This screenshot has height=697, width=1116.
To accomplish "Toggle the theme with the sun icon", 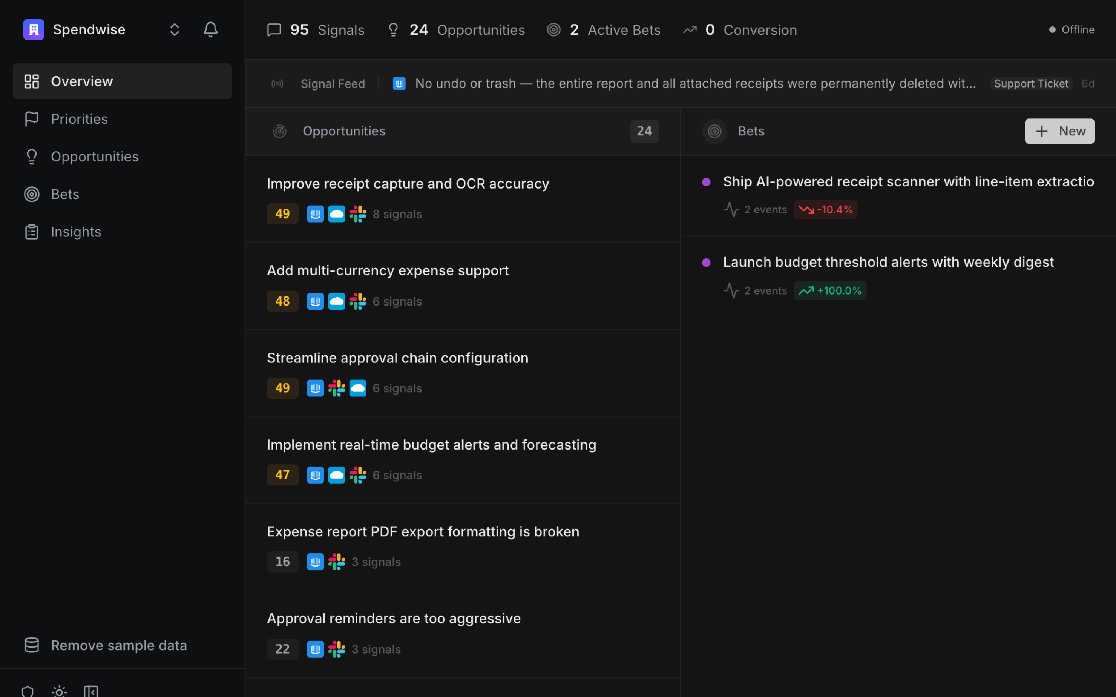I will pyautogui.click(x=59, y=691).
